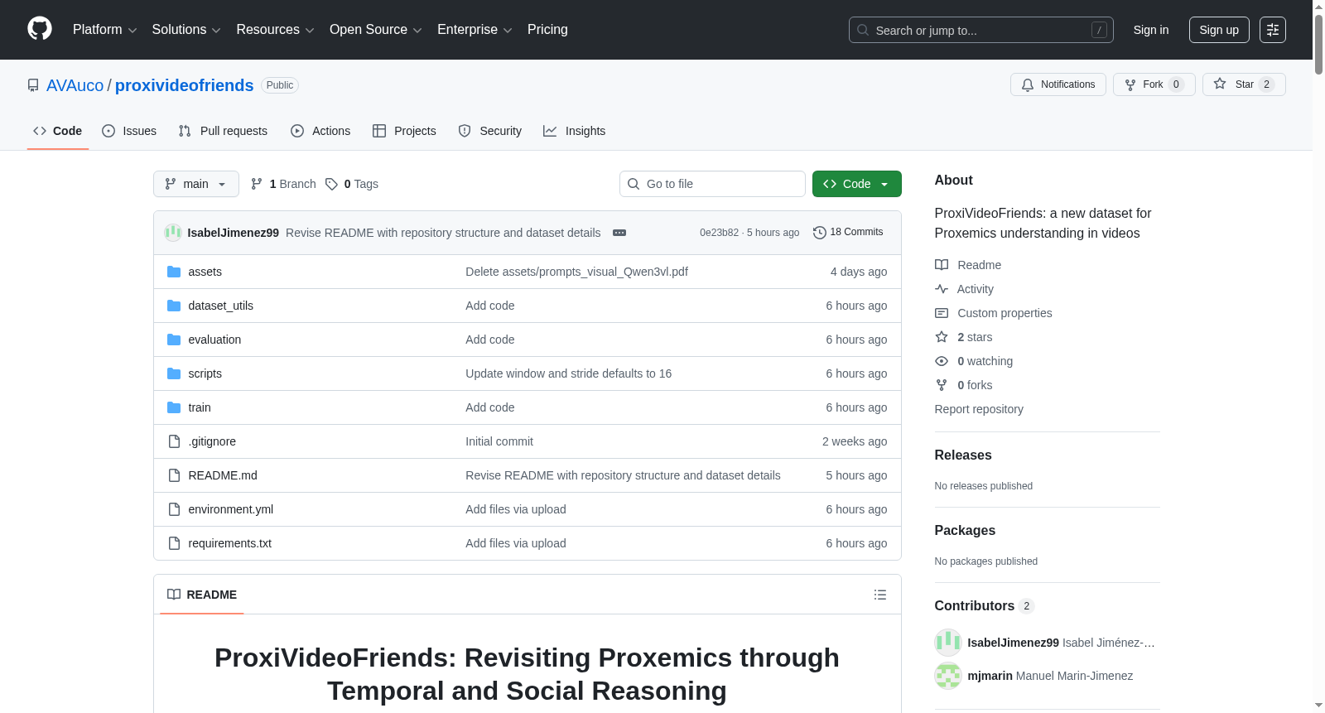1325x713 pixels.
Task: Open the Notifications button
Action: click(x=1058, y=84)
